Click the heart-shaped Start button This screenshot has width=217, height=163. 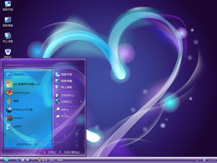(6, 159)
